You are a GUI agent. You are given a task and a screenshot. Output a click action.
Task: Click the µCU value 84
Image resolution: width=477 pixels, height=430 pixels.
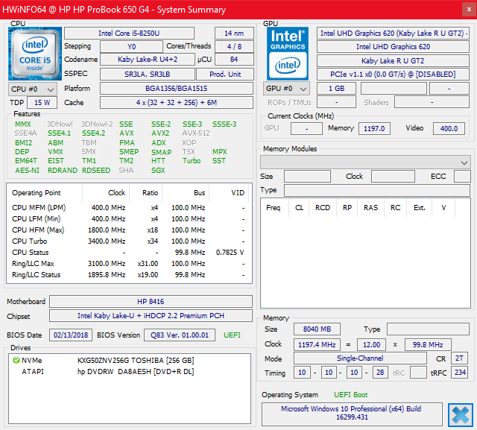[x=234, y=60]
